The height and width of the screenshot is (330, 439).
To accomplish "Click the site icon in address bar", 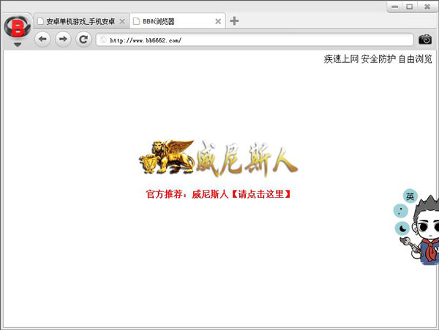I will pos(103,40).
